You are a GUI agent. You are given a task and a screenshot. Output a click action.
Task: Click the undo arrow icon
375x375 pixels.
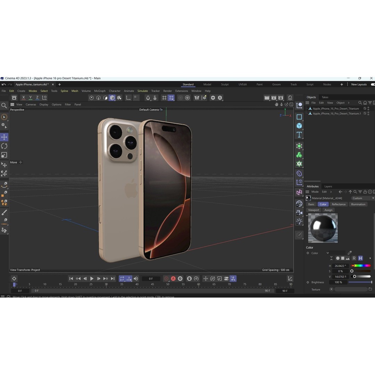[x=3, y=84]
